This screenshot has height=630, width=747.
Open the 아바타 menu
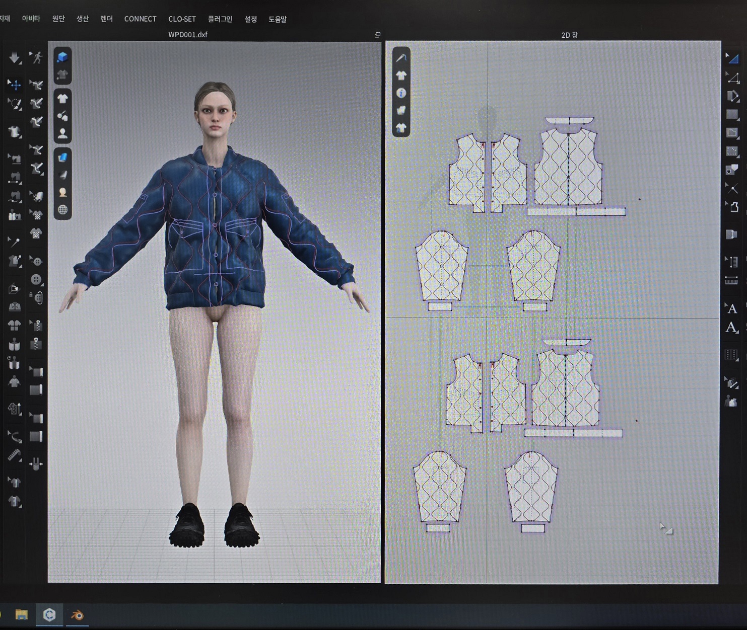31,19
